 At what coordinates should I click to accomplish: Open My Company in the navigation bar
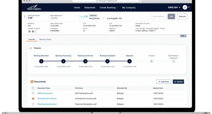[x=129, y=8]
